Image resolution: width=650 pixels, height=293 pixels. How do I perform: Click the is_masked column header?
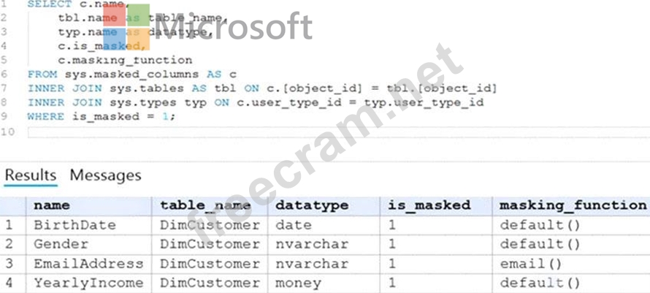point(429,206)
